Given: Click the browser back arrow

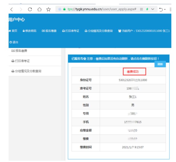Looking at the screenshot, I should (11, 9).
